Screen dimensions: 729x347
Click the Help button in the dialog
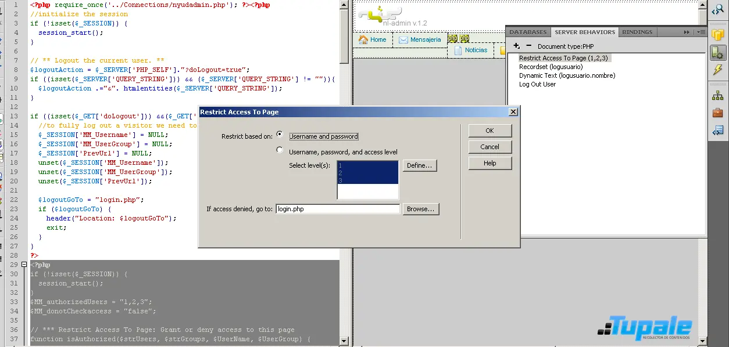tap(490, 163)
